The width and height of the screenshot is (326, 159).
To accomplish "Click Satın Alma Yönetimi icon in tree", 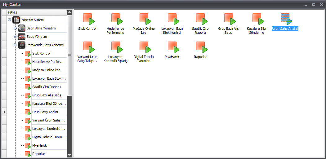I will [22, 28].
